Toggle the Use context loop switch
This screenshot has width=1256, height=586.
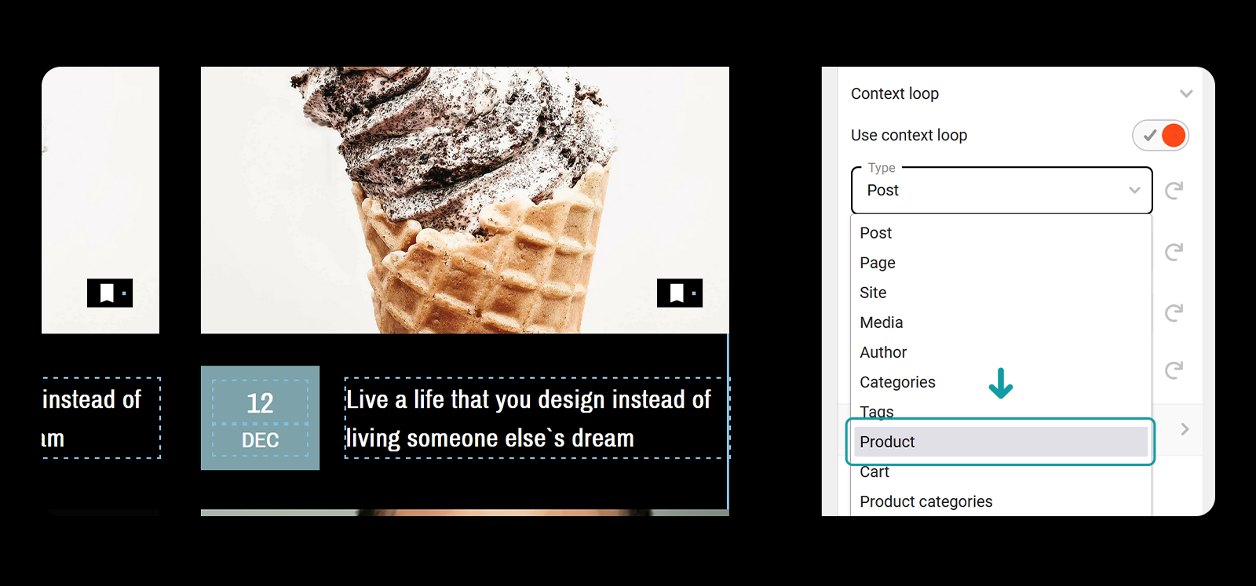(1160, 136)
